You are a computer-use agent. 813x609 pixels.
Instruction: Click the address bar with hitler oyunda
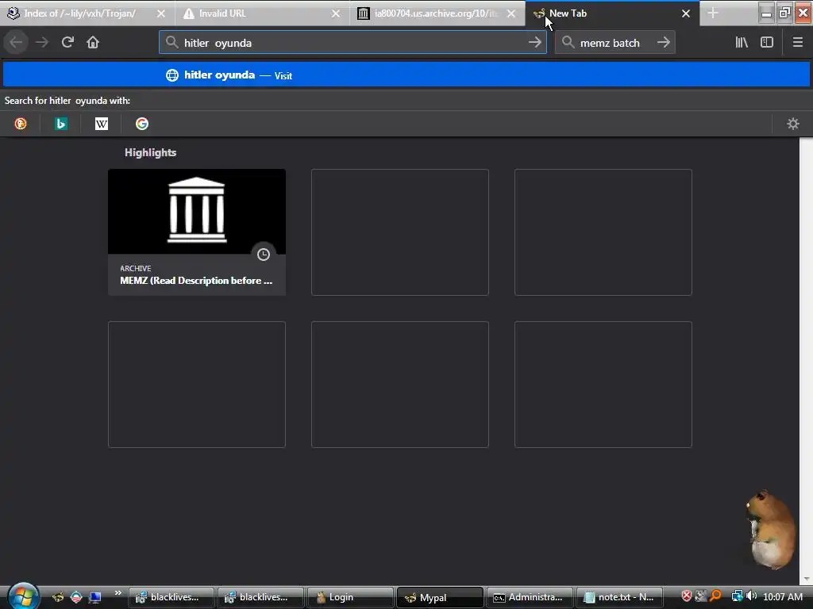click(353, 43)
